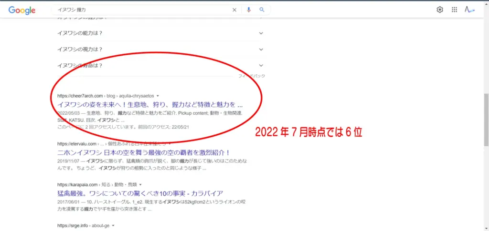Open the Google apps grid
The width and height of the screenshot is (489, 231).
pyautogui.click(x=455, y=10)
